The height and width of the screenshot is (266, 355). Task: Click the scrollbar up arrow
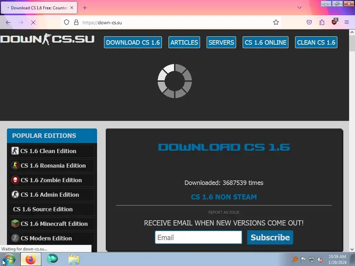point(352,32)
